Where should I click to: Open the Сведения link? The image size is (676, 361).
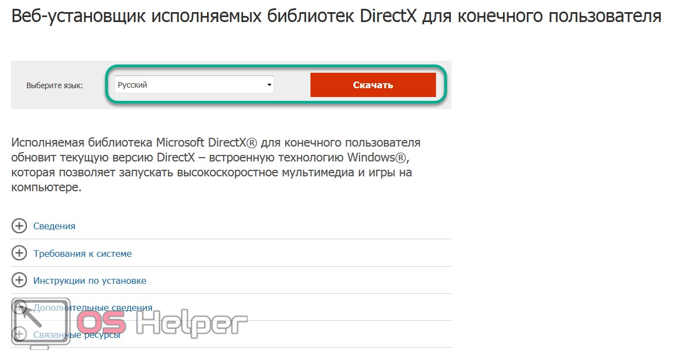coord(54,226)
